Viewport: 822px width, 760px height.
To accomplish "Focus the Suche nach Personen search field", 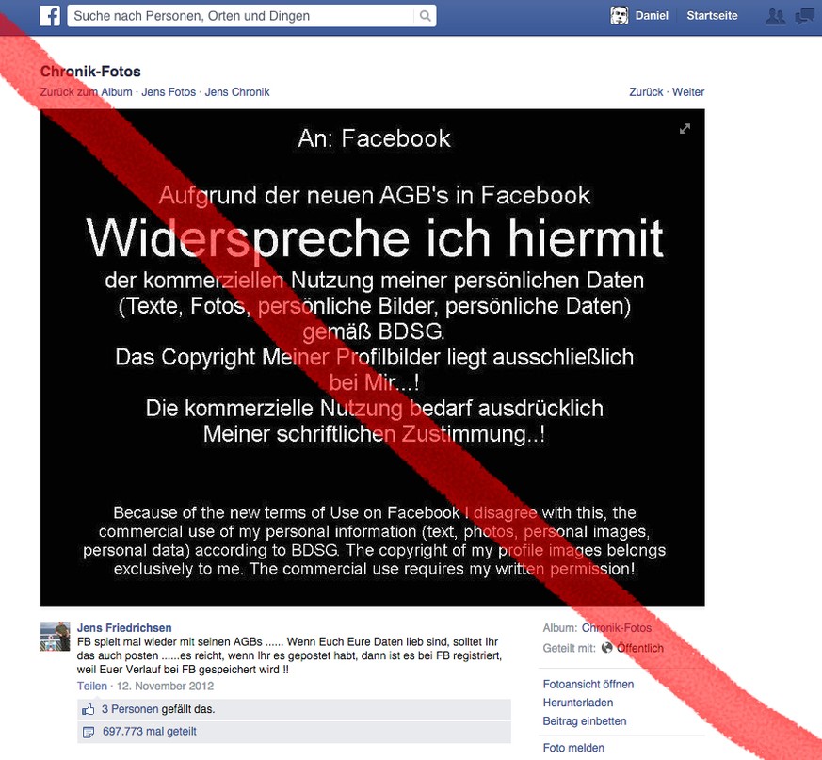I will [243, 16].
